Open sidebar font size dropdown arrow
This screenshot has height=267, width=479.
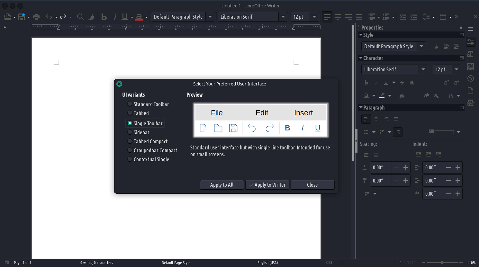point(456,69)
